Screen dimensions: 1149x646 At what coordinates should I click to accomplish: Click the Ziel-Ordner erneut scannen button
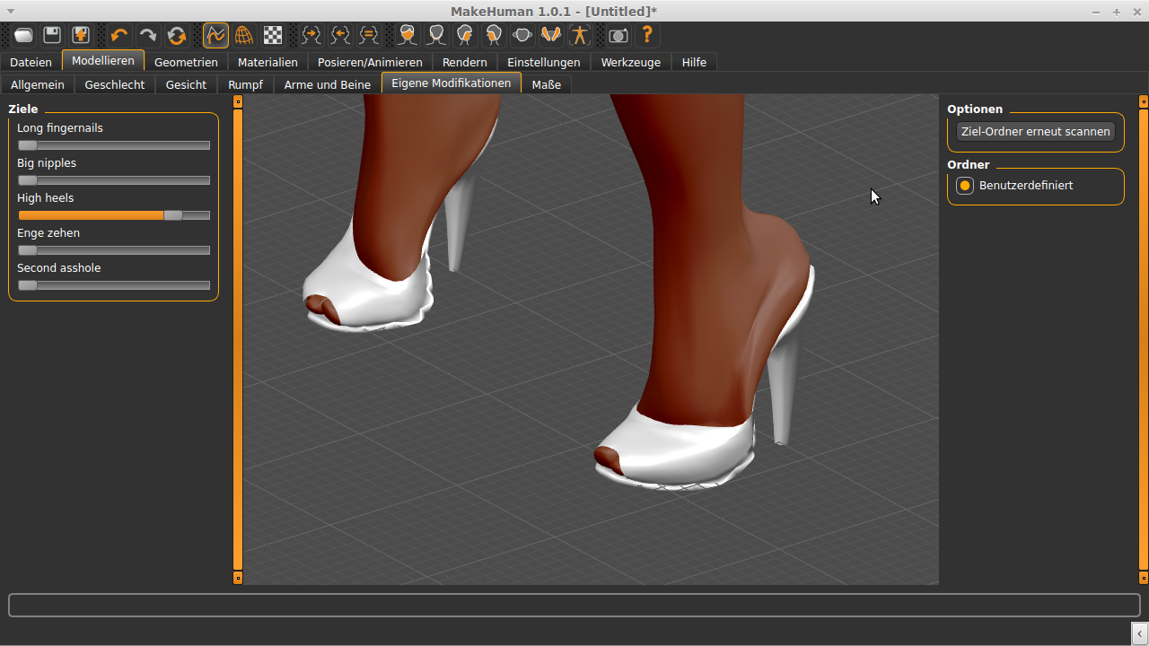coord(1036,131)
